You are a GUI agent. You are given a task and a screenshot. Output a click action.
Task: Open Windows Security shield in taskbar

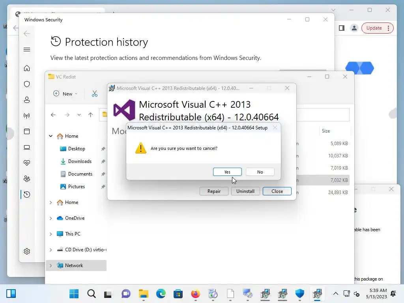tap(300, 294)
